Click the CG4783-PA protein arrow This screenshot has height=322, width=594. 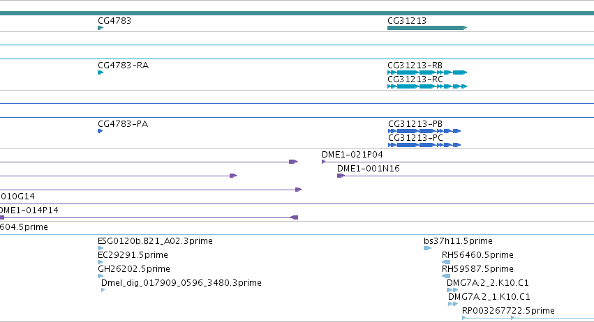(100, 131)
